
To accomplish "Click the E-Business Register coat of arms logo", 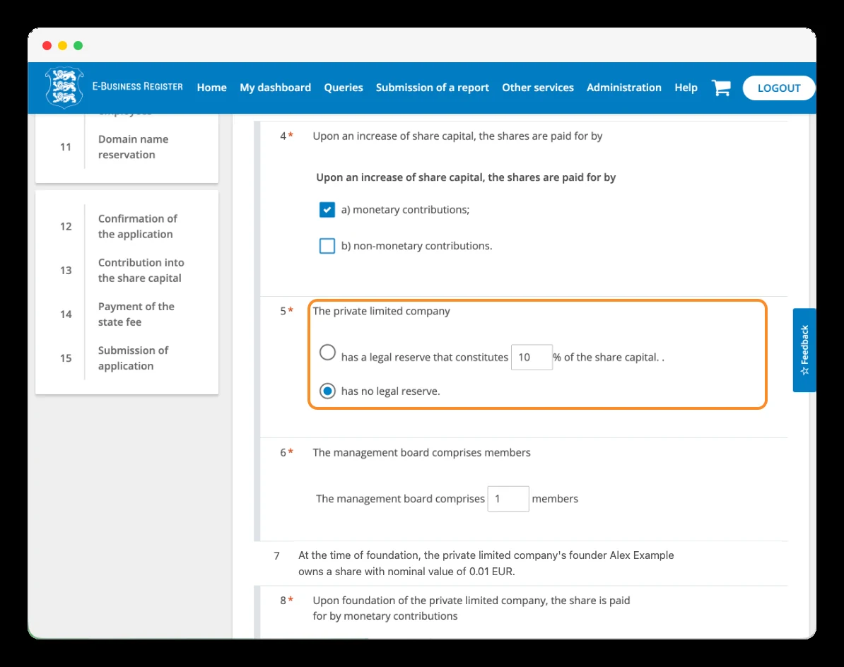I will [x=64, y=87].
